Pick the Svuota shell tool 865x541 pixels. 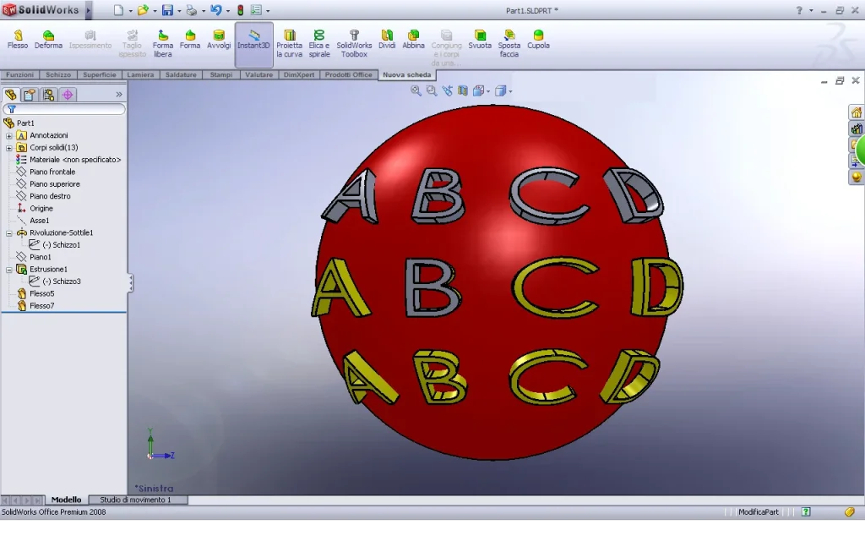pyautogui.click(x=480, y=40)
